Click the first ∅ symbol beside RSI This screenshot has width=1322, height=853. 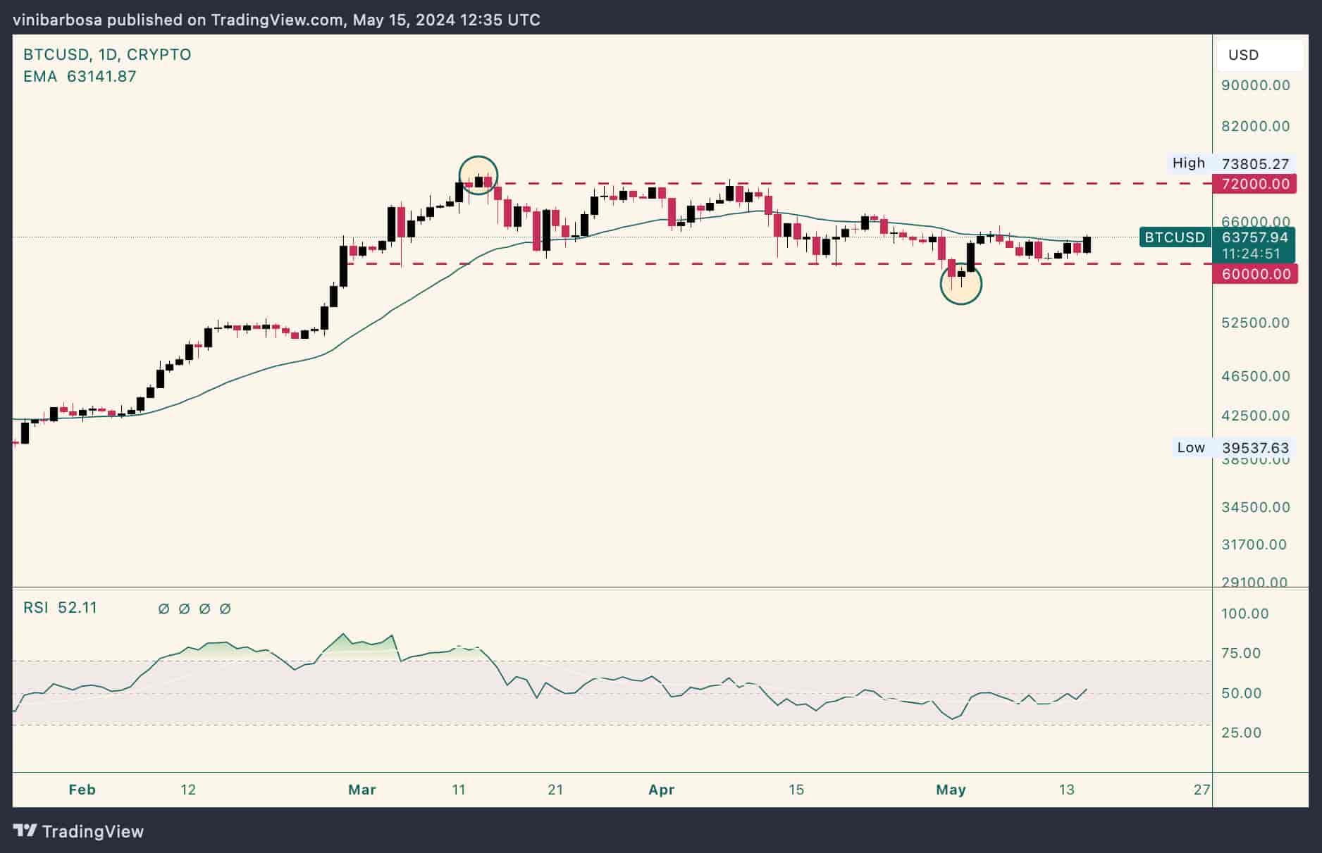[x=163, y=609]
